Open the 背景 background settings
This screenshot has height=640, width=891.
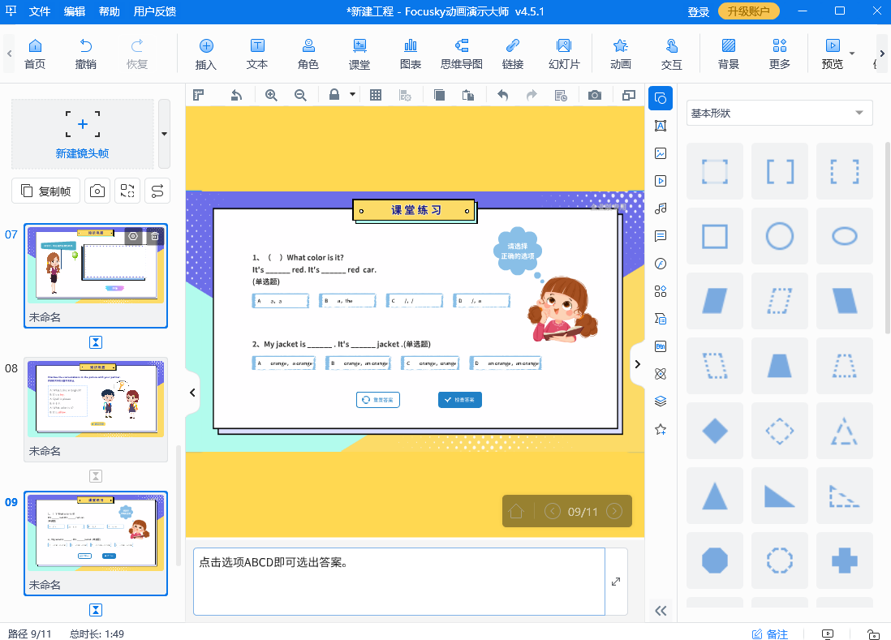tap(729, 54)
